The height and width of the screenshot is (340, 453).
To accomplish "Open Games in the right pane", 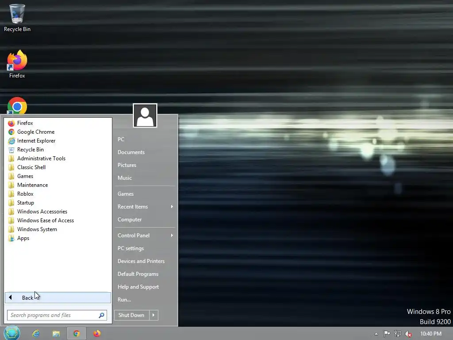I will coord(145,194).
